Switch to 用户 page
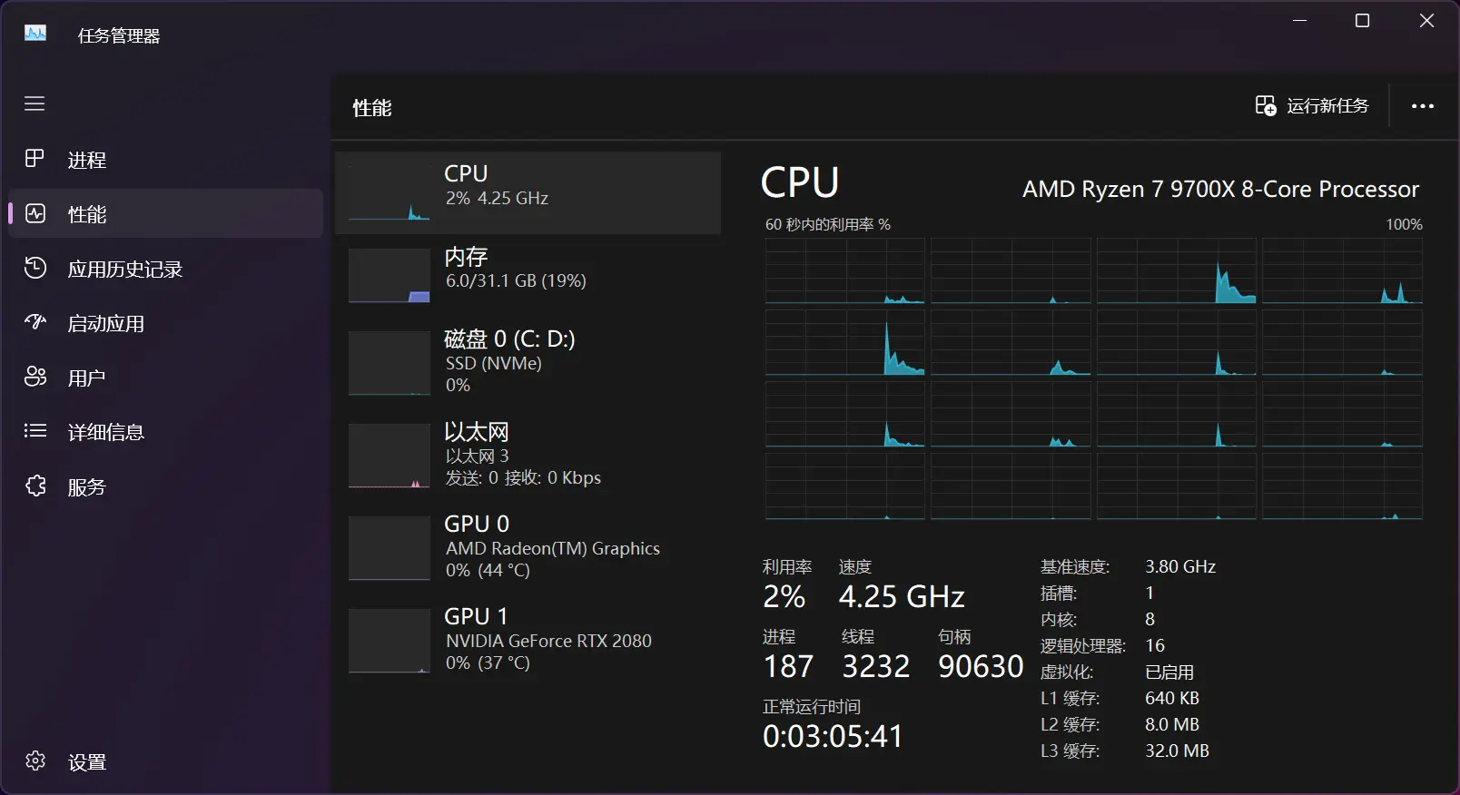 click(x=165, y=378)
